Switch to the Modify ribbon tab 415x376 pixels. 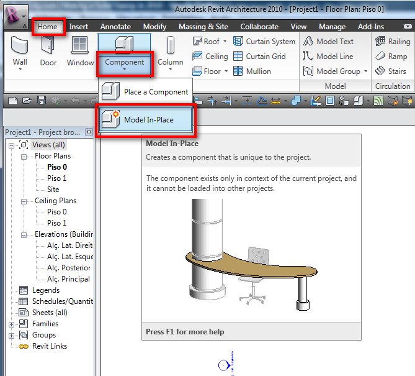[x=155, y=27]
